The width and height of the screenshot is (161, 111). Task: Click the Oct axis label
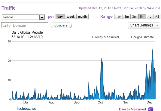click(100, 102)
